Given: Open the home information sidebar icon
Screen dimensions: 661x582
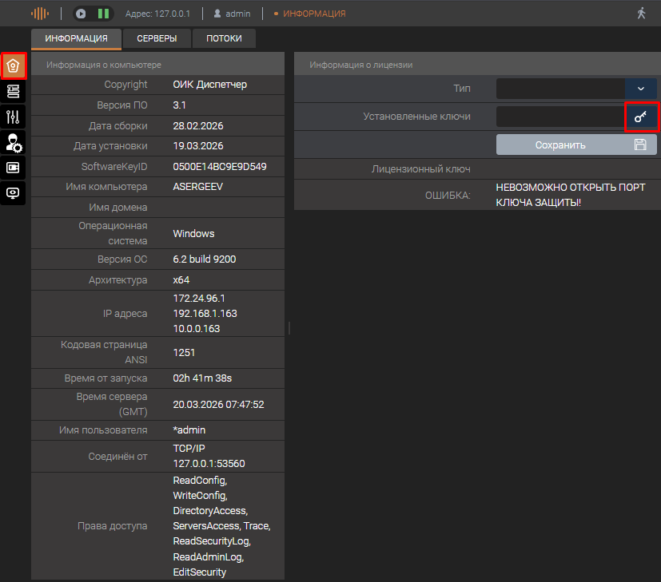Looking at the screenshot, I should click(x=14, y=65).
